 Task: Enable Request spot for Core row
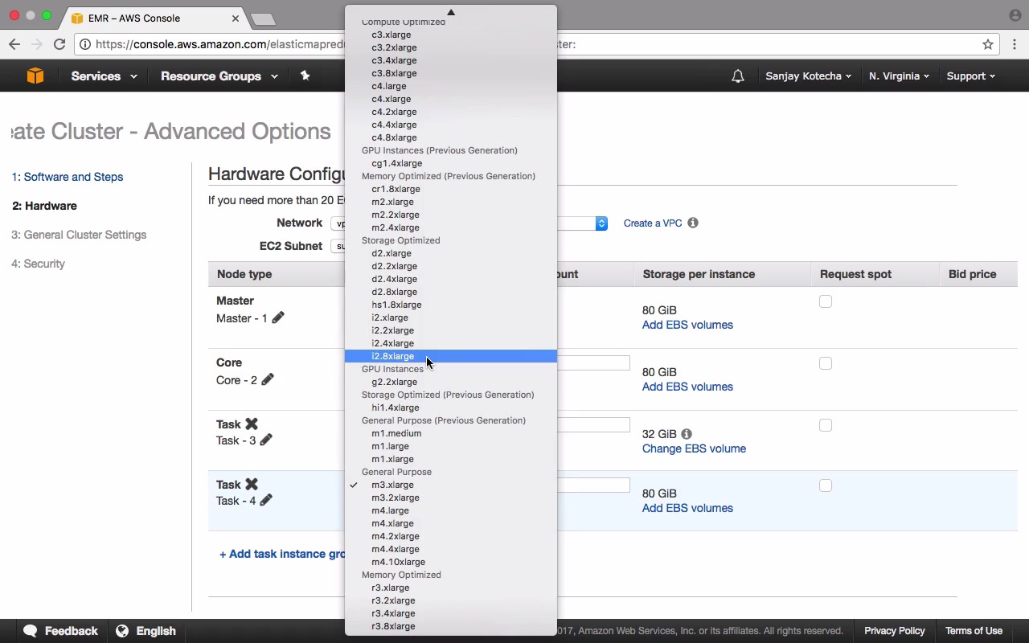[826, 363]
